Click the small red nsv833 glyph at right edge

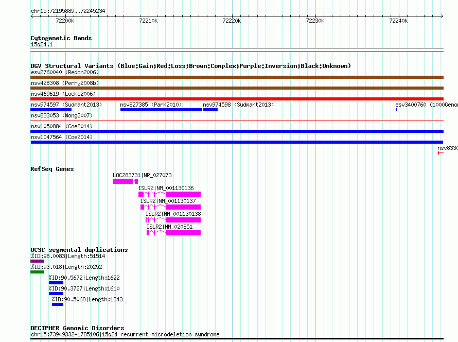coord(441,153)
